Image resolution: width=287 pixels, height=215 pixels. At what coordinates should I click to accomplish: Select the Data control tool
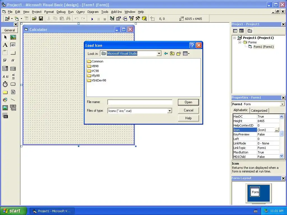(x=13, y=108)
